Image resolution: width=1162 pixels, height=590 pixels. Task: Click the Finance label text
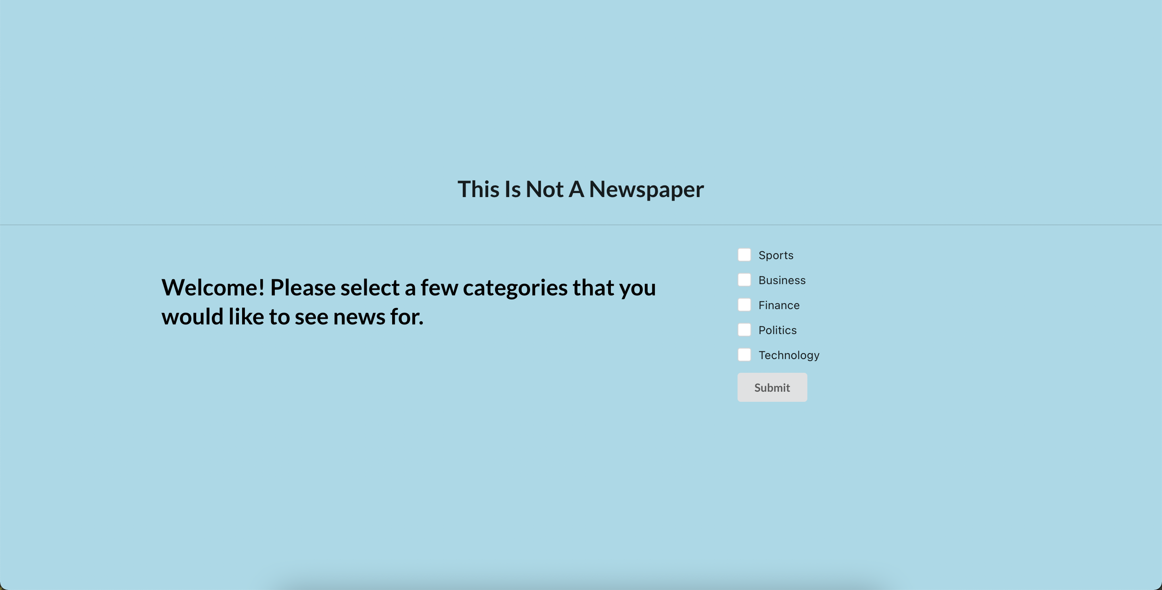click(x=779, y=305)
